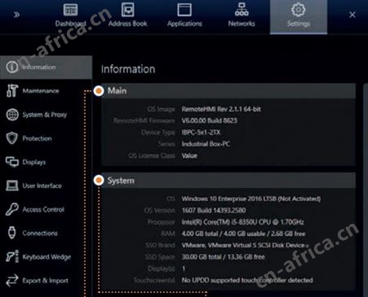This screenshot has height=297, width=368.
Task: Click the Industrial Box-PC series value
Action: (x=206, y=144)
